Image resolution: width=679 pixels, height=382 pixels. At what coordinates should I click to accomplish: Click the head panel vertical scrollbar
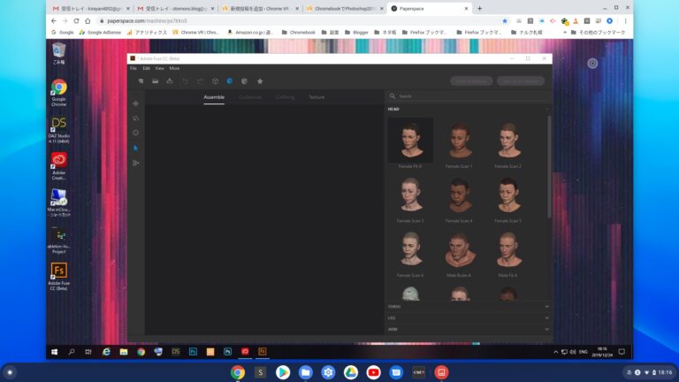click(549, 167)
